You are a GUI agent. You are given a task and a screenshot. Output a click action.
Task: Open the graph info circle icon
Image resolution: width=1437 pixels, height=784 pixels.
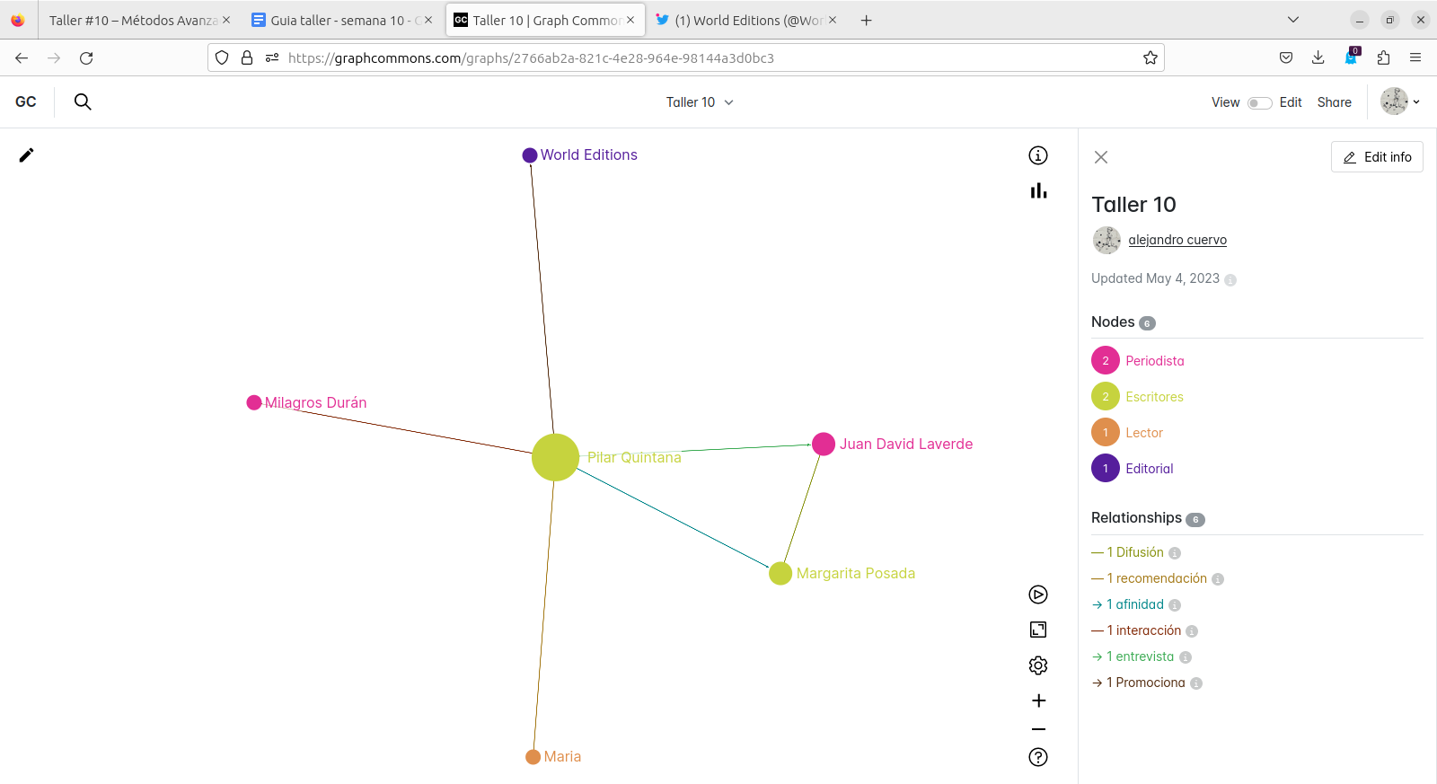click(x=1038, y=155)
